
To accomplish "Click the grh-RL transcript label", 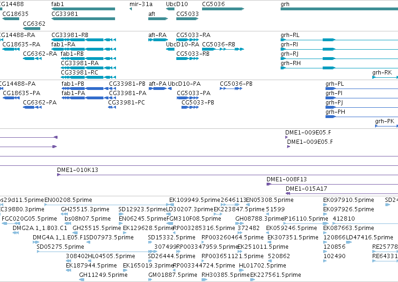I will pyautogui.click(x=290, y=35).
